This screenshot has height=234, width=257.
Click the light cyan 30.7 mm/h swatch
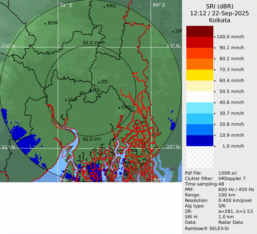199,108
